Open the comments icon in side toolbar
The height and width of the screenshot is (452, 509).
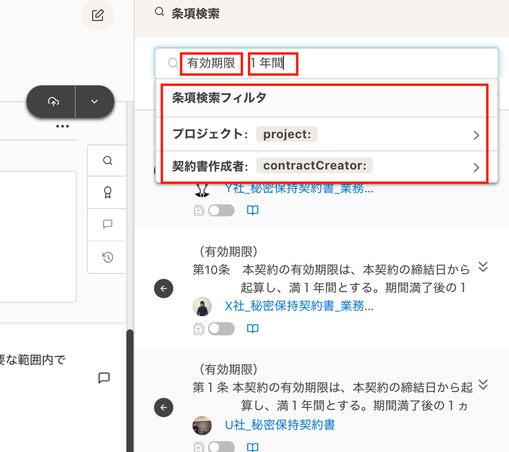point(108,224)
